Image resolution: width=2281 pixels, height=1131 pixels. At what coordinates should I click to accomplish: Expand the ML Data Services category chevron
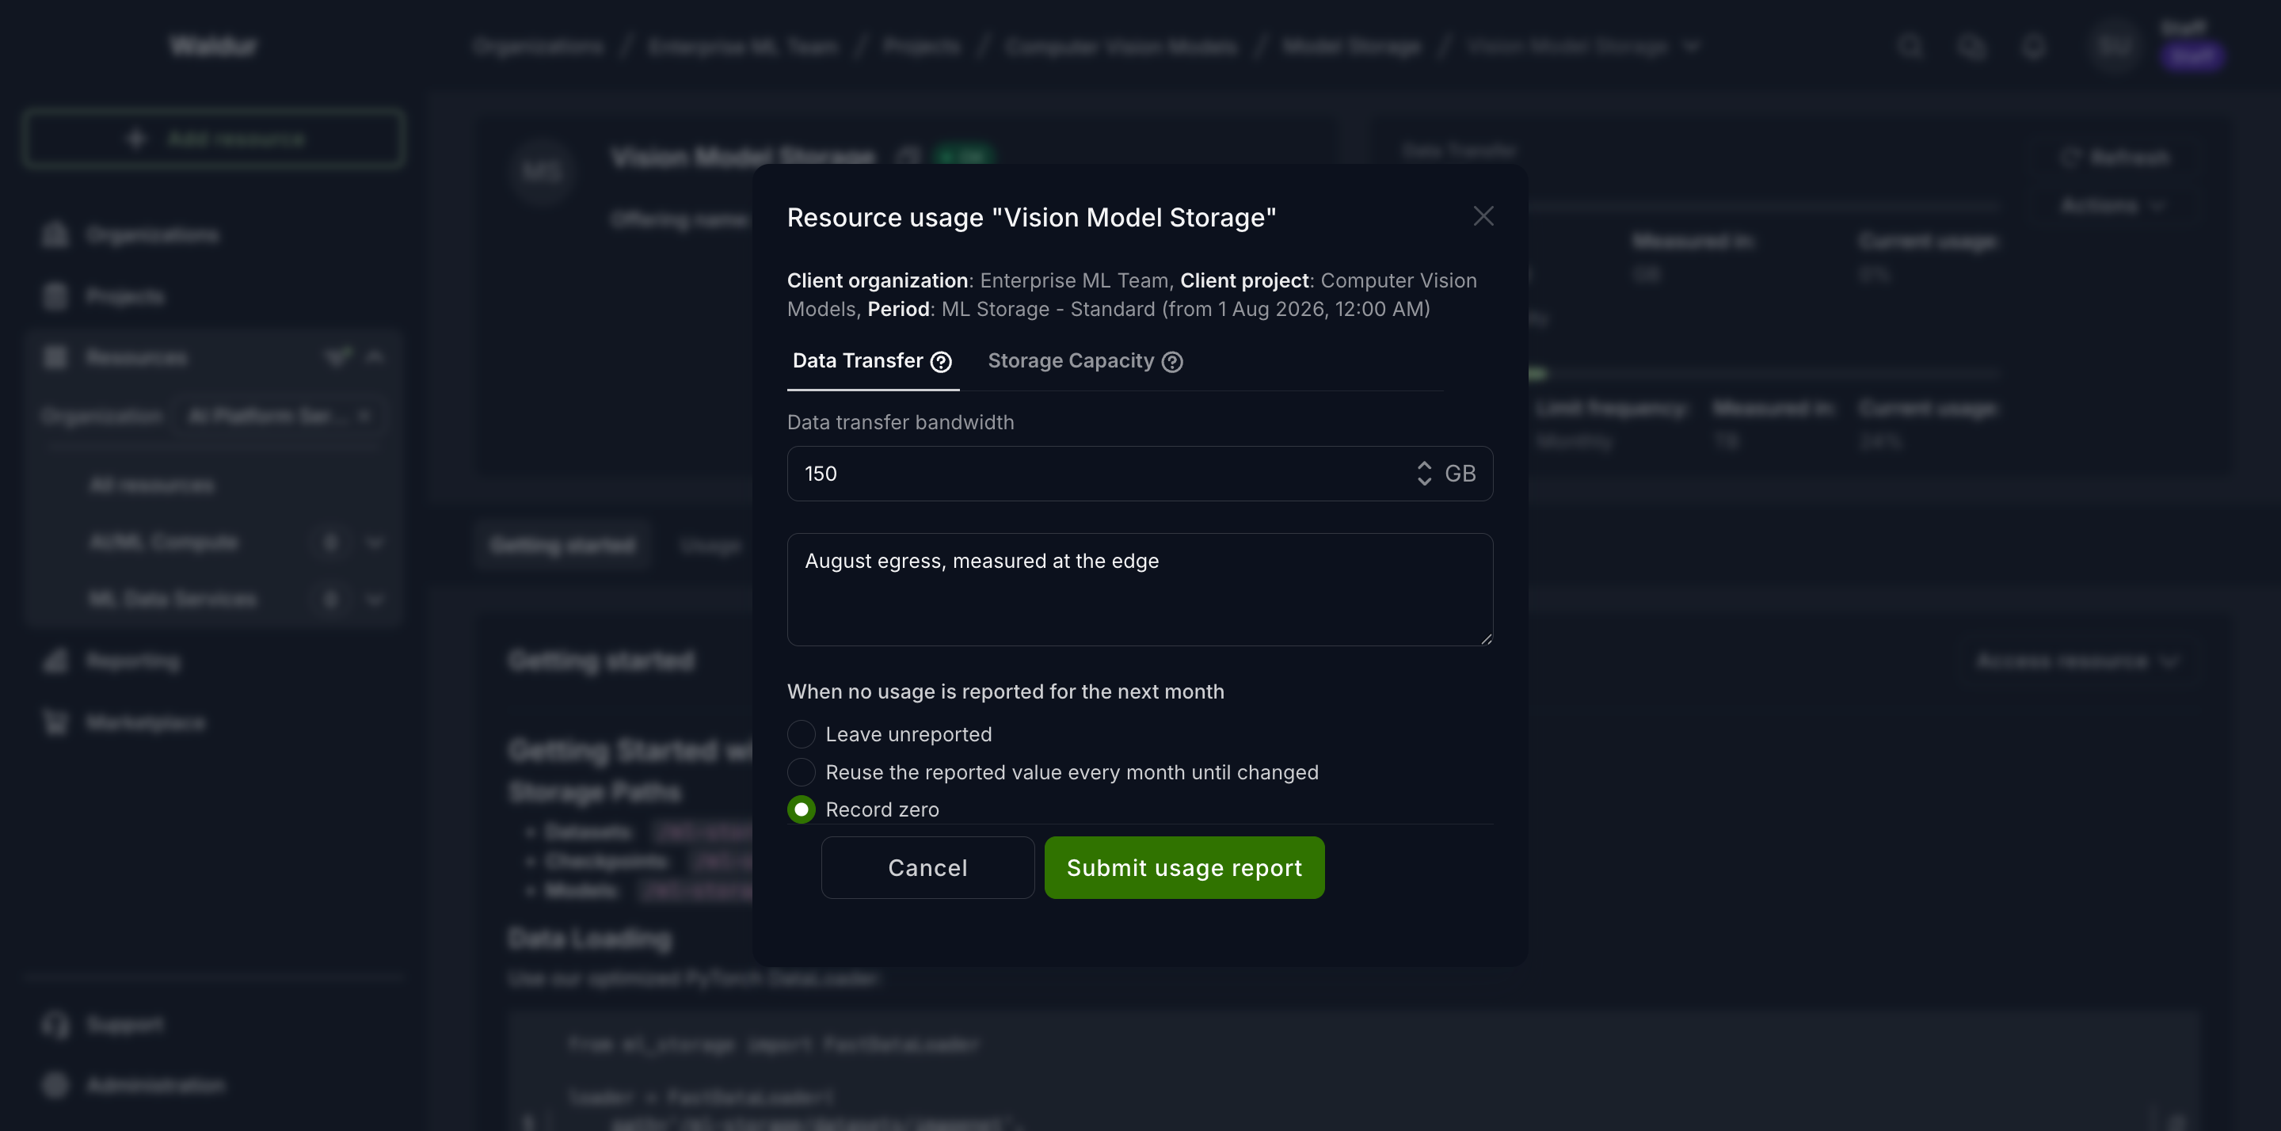[375, 600]
